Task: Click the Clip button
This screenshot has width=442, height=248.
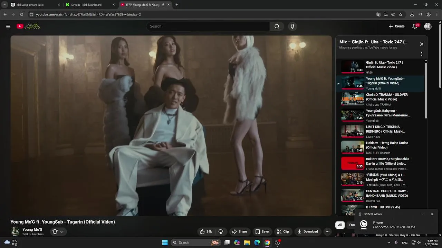Action: click(283, 231)
